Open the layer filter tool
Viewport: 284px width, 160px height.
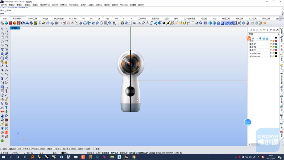tap(271, 30)
